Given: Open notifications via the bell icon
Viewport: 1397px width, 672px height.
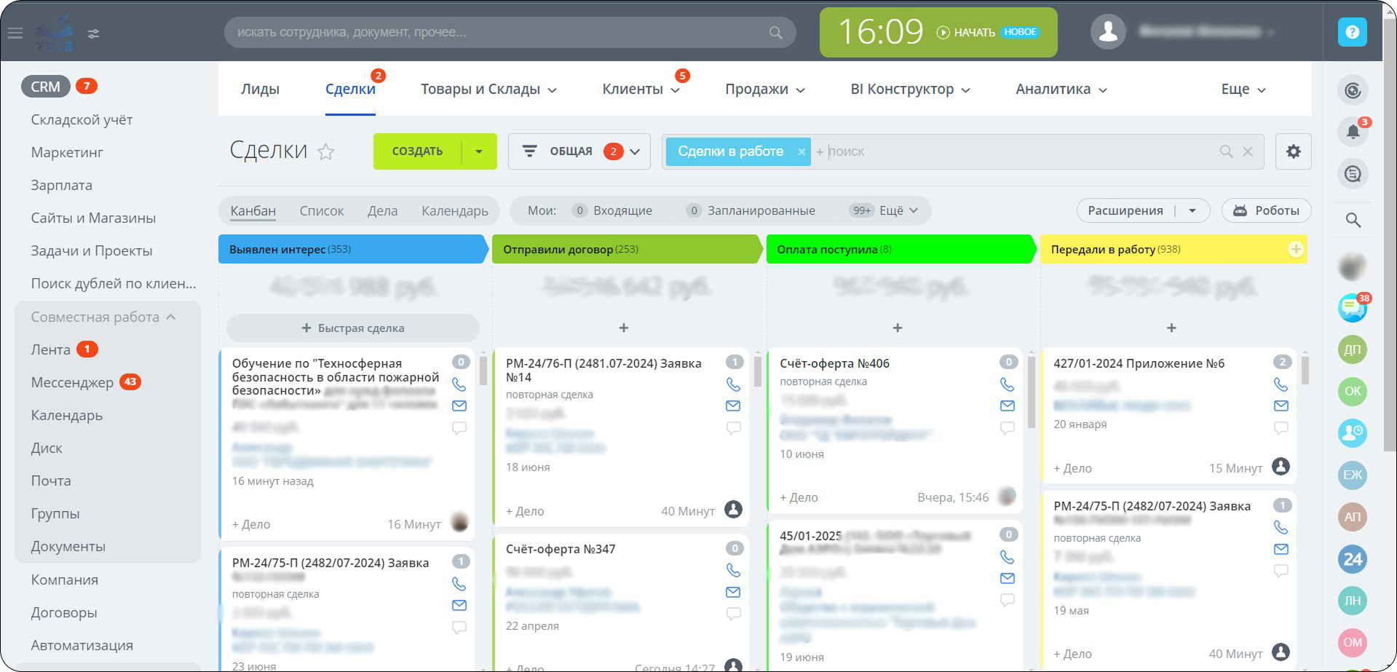Looking at the screenshot, I should [x=1352, y=131].
